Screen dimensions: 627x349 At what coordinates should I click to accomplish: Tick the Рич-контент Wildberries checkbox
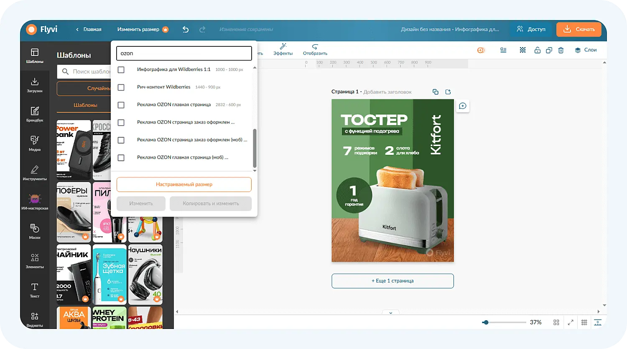pyautogui.click(x=121, y=87)
